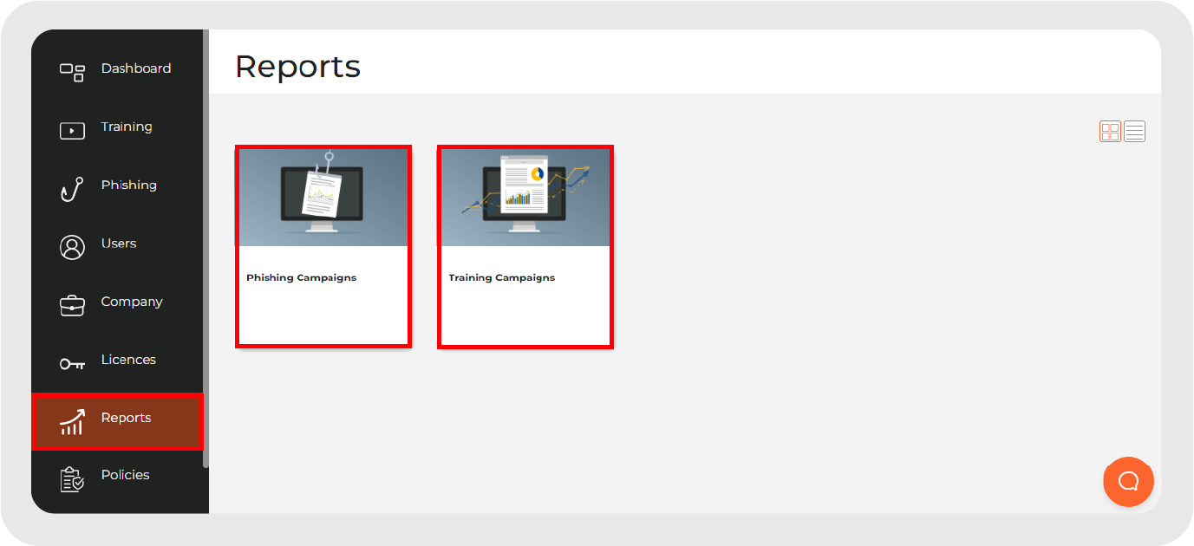The width and height of the screenshot is (1194, 546).
Task: Open Policies via the clipboard icon
Action: coord(73,475)
